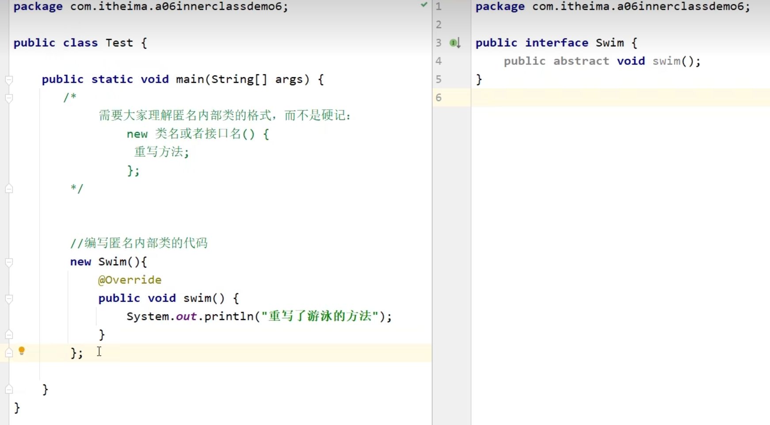Click the green inspection checkmark icon
Image resolution: width=770 pixels, height=425 pixels.
424,5
